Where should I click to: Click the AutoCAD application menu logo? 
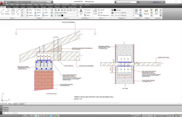tap(2, 3)
